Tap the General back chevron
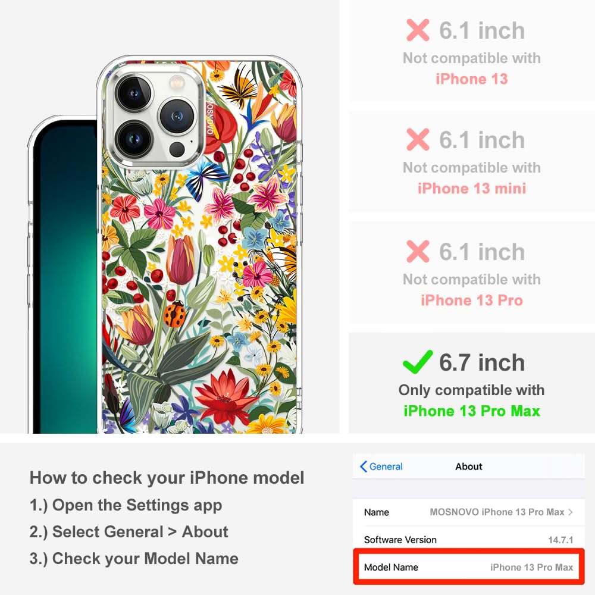Viewport: 595px width, 595px height. click(x=364, y=466)
